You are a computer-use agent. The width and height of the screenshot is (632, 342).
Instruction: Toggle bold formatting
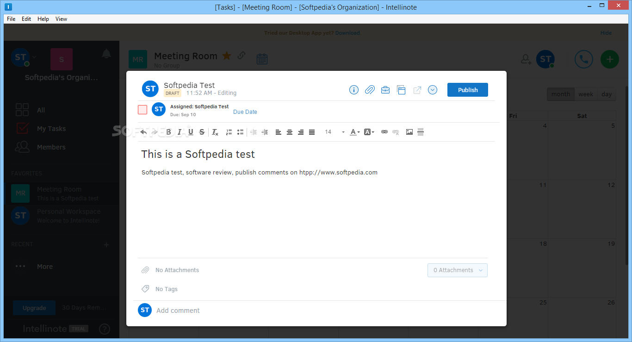coord(169,132)
